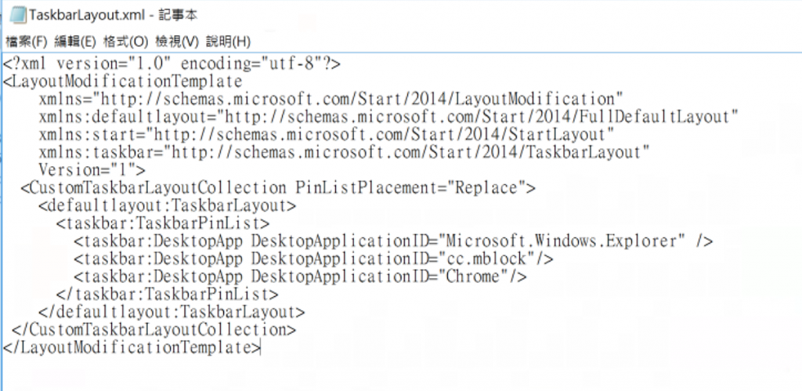Click the TaskbarLayout.xml title bar text
Screen dimensions: 802x391
coord(113,16)
